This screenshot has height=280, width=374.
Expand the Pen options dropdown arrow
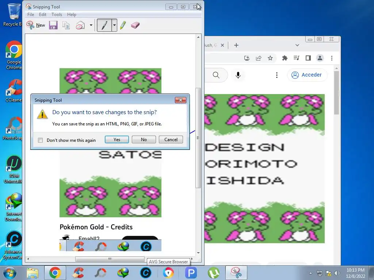pyautogui.click(x=114, y=25)
